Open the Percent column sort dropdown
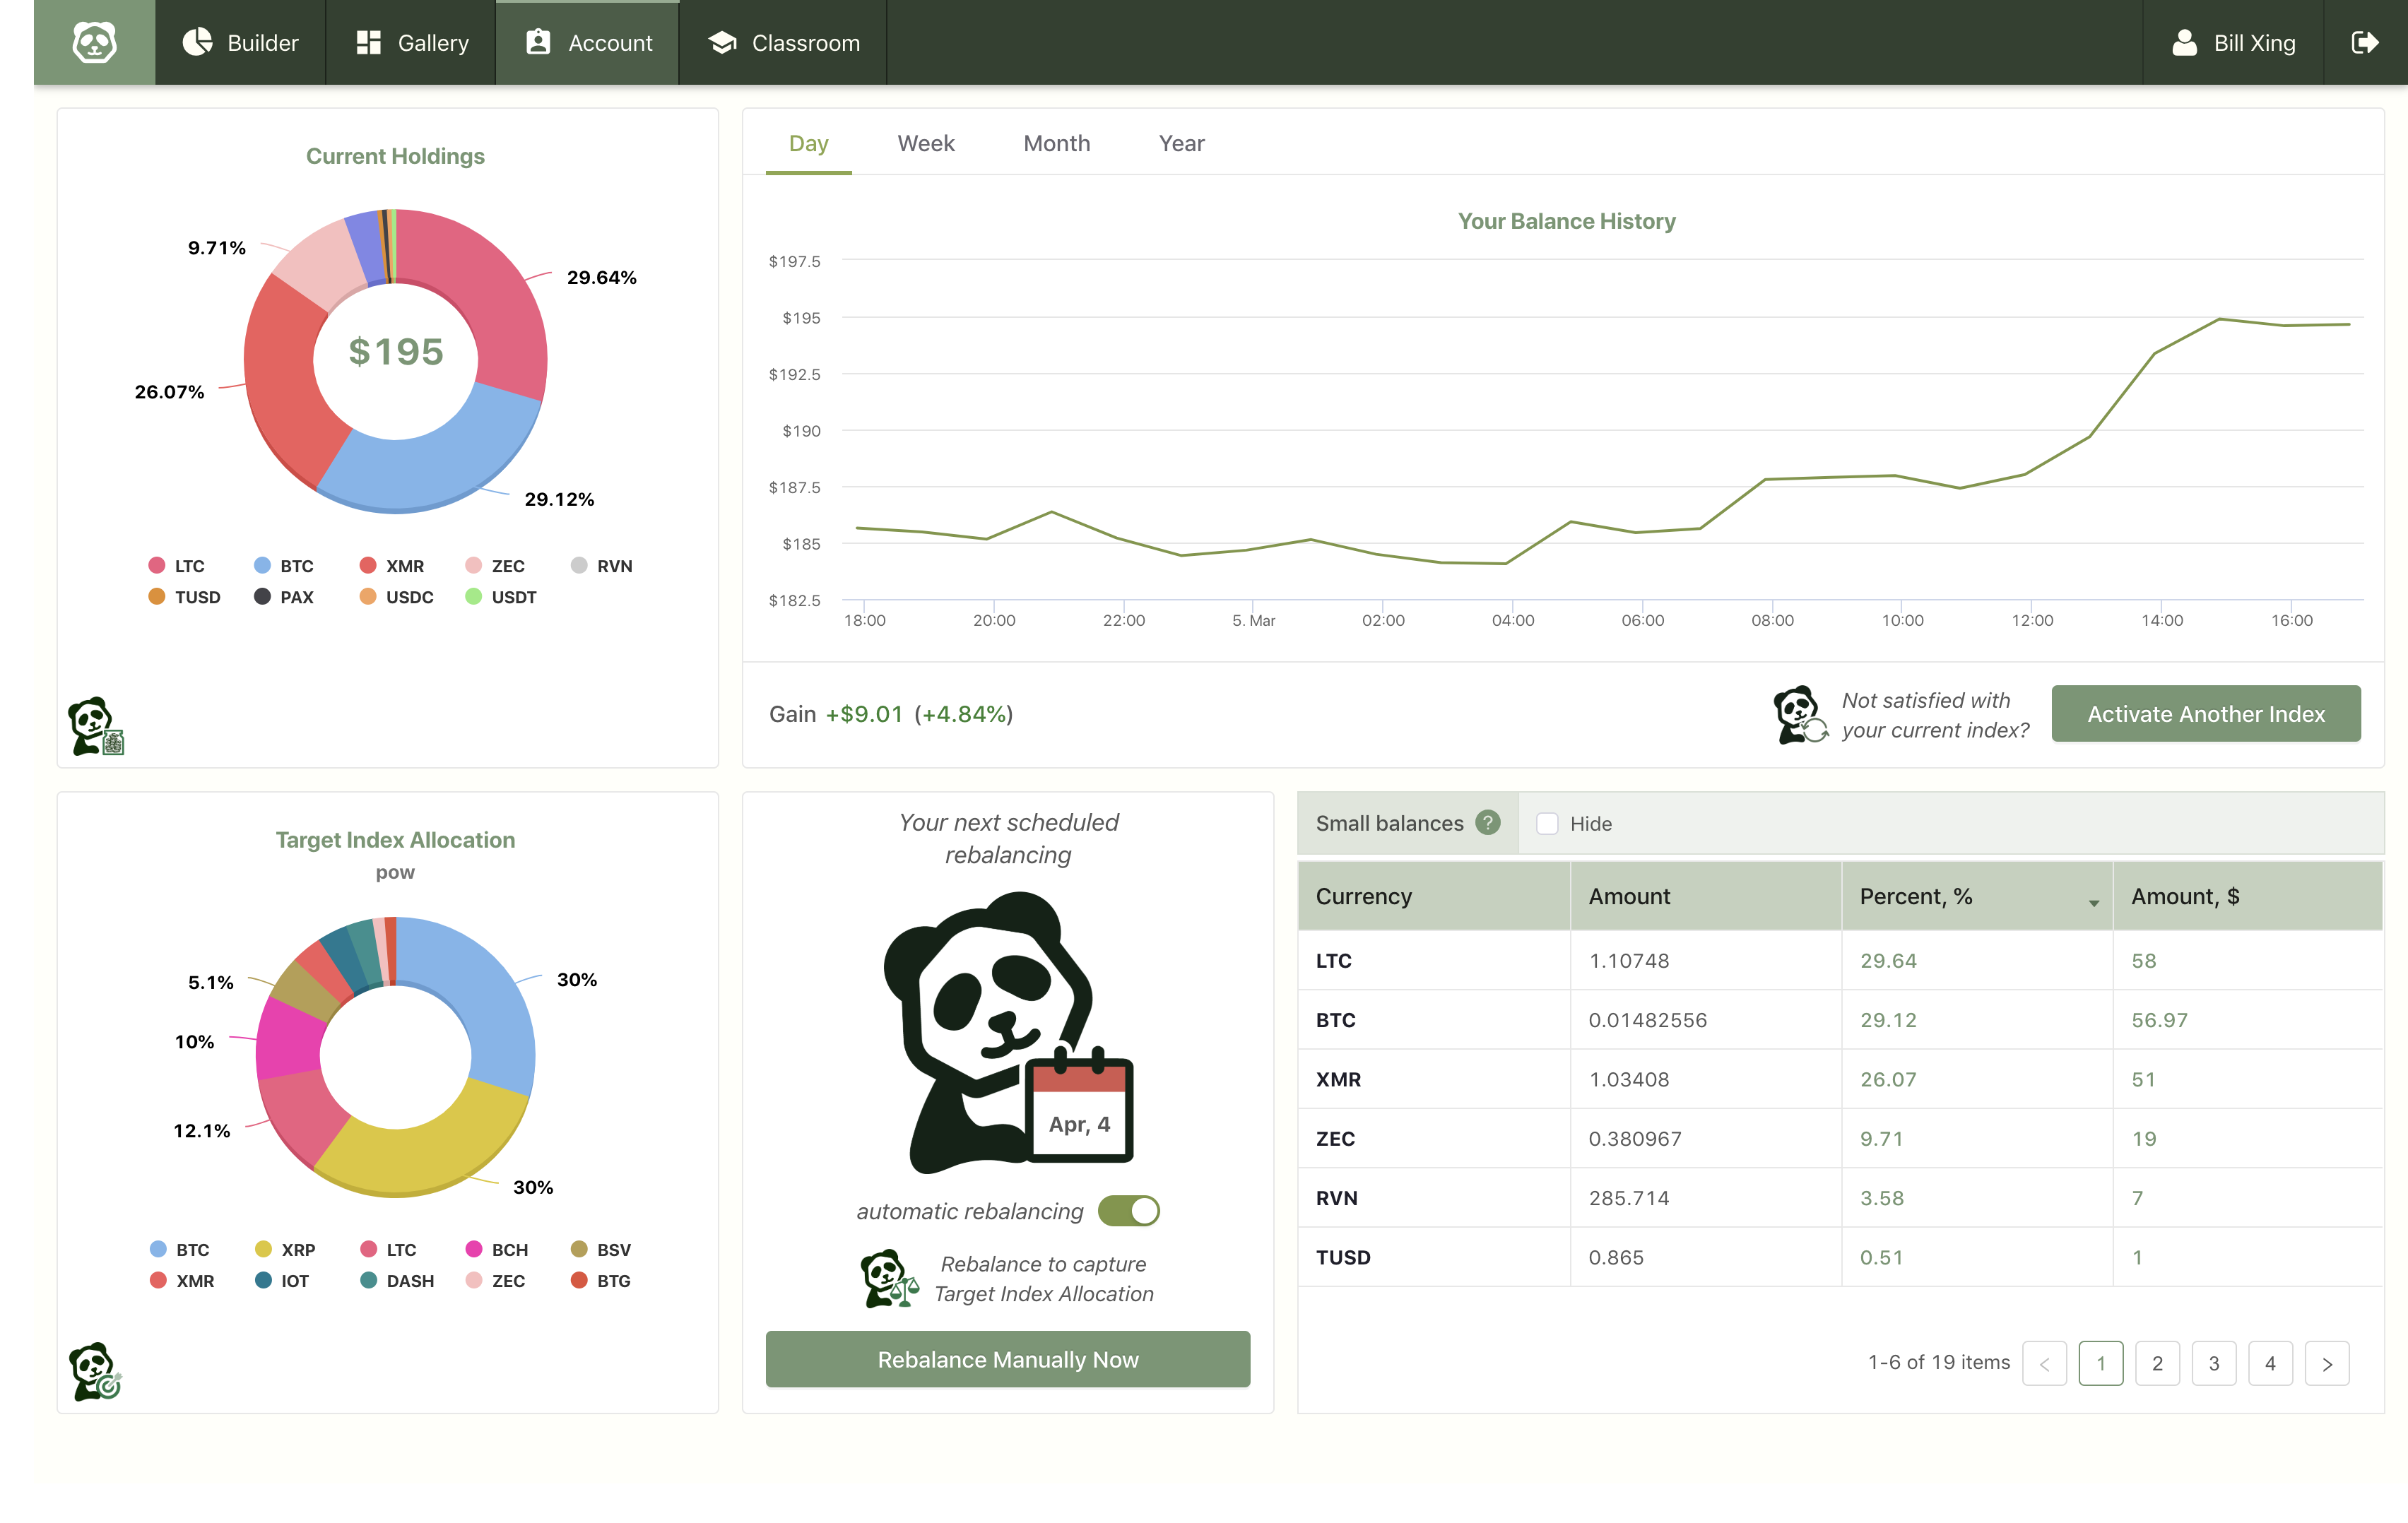The height and width of the screenshot is (1523, 2408). pos(2093,902)
